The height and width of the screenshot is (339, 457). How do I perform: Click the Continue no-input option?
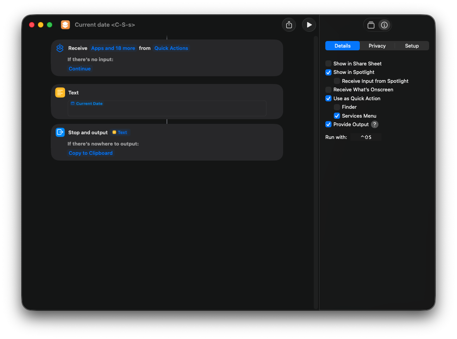pos(79,68)
